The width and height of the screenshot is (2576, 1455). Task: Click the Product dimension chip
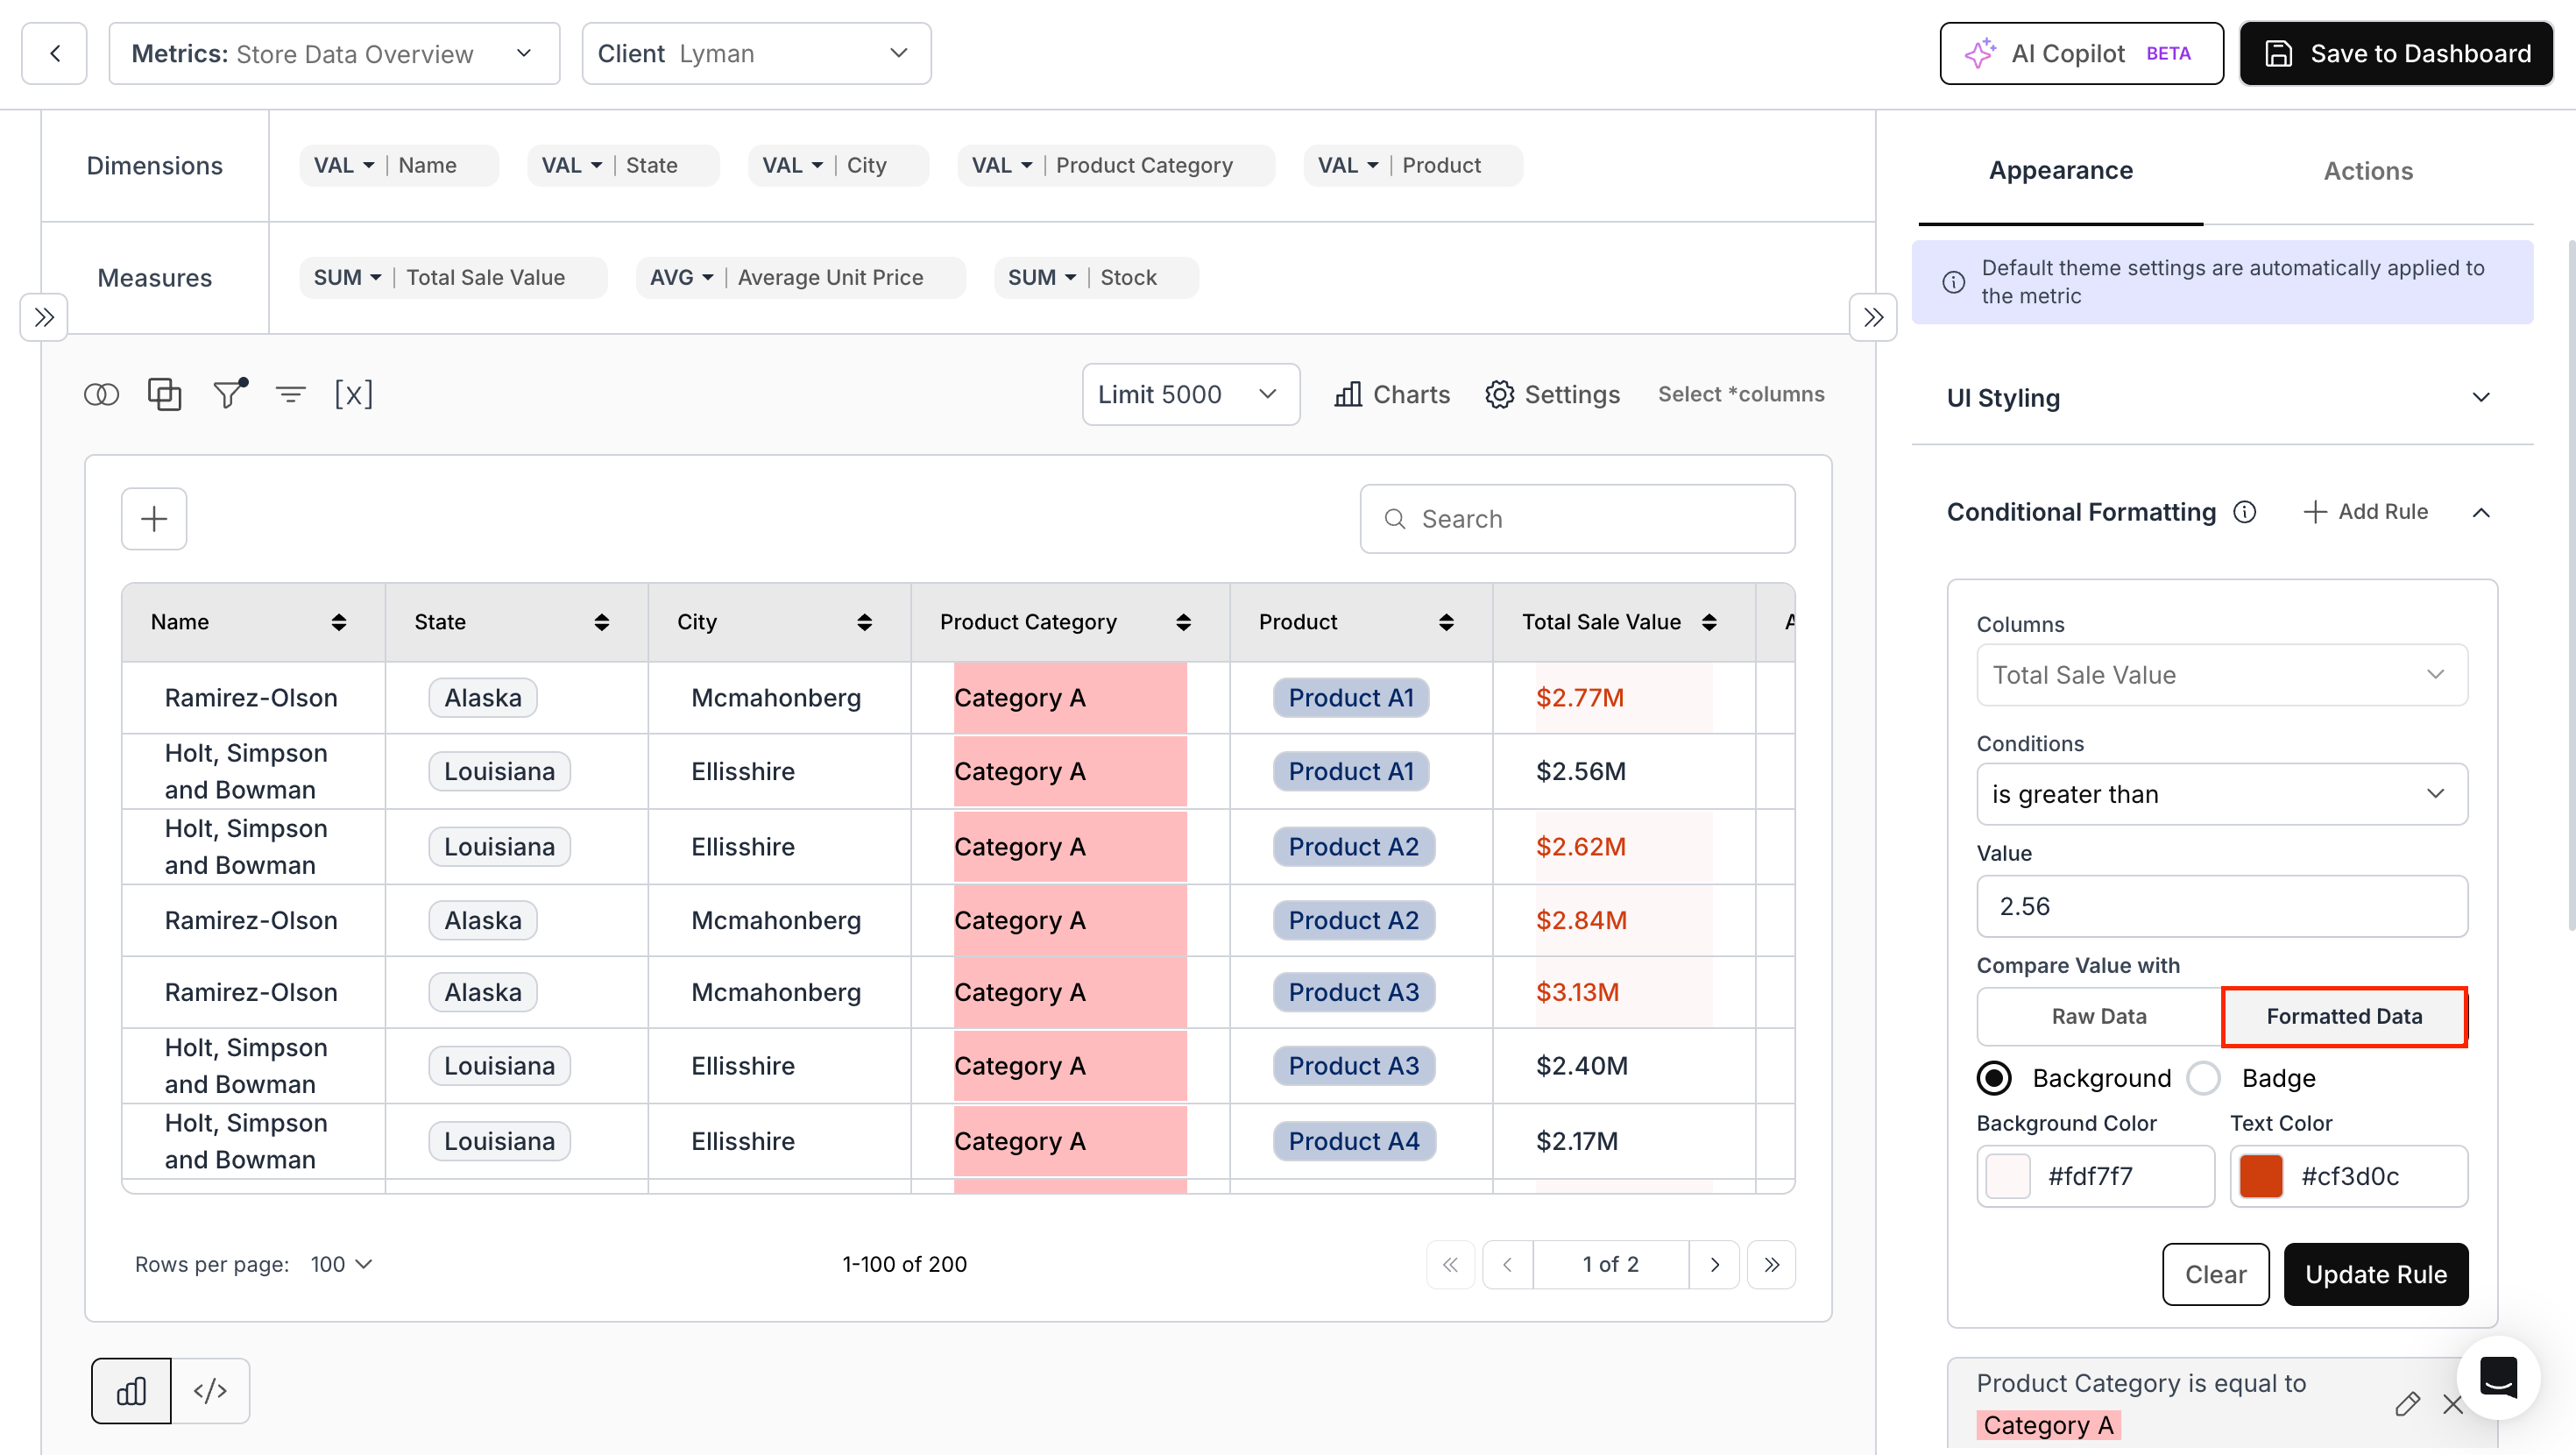coord(1413,165)
